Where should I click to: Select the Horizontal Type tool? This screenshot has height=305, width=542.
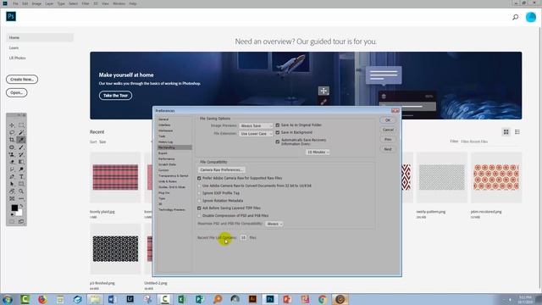[x=21, y=177]
